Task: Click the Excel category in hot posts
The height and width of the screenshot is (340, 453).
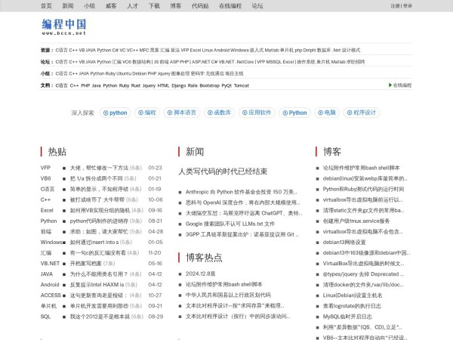Action: [47, 211]
